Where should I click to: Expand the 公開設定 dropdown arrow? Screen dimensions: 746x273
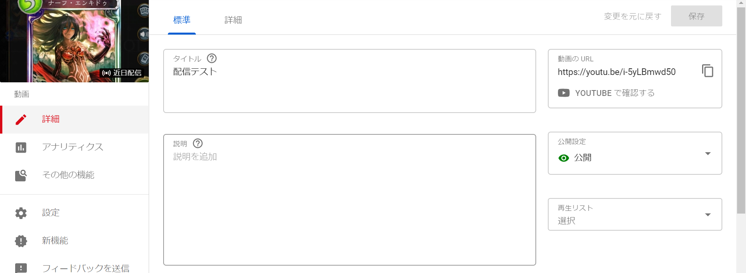[x=708, y=153]
